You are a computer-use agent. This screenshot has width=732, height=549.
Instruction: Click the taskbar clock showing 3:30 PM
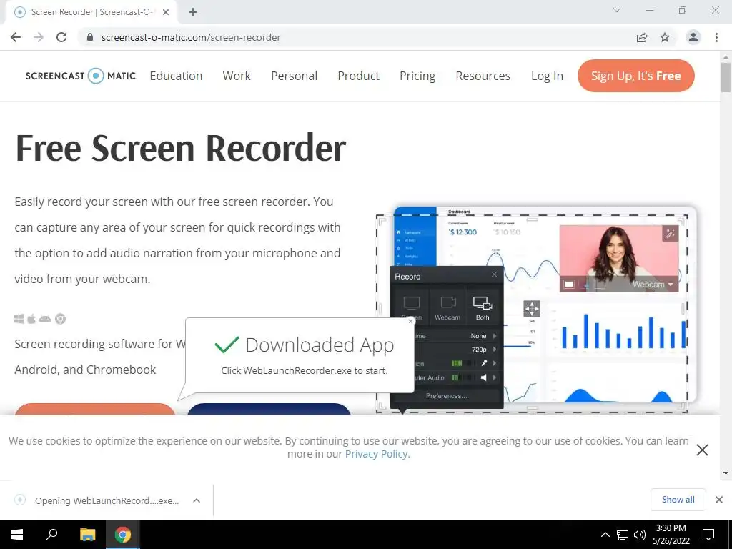671,535
